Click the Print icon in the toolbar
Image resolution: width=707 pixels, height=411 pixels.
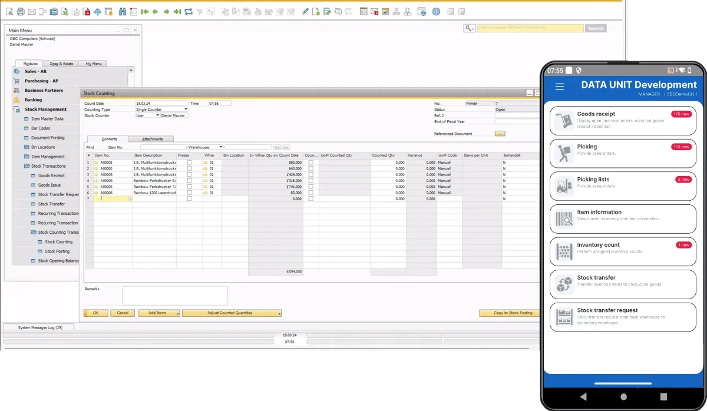[x=21, y=11]
